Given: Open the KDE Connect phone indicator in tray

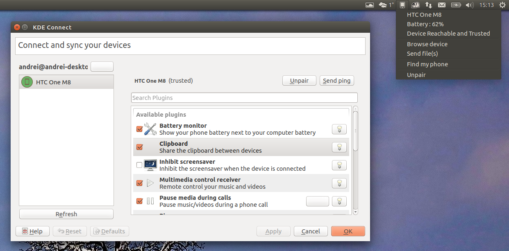Looking at the screenshot, I should pyautogui.click(x=402, y=5).
